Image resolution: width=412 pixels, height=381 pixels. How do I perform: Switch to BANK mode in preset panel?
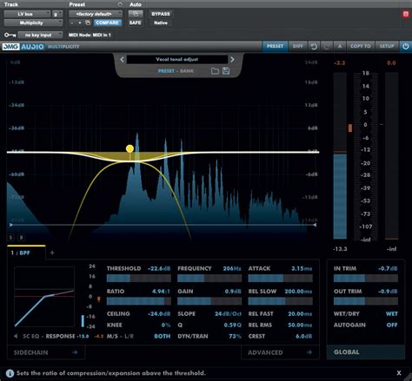[x=187, y=71]
